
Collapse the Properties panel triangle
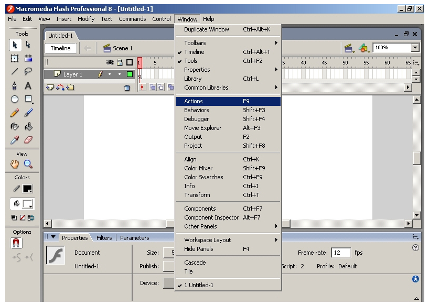(53, 237)
